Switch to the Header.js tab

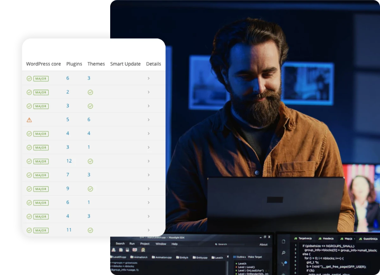tap(326, 239)
